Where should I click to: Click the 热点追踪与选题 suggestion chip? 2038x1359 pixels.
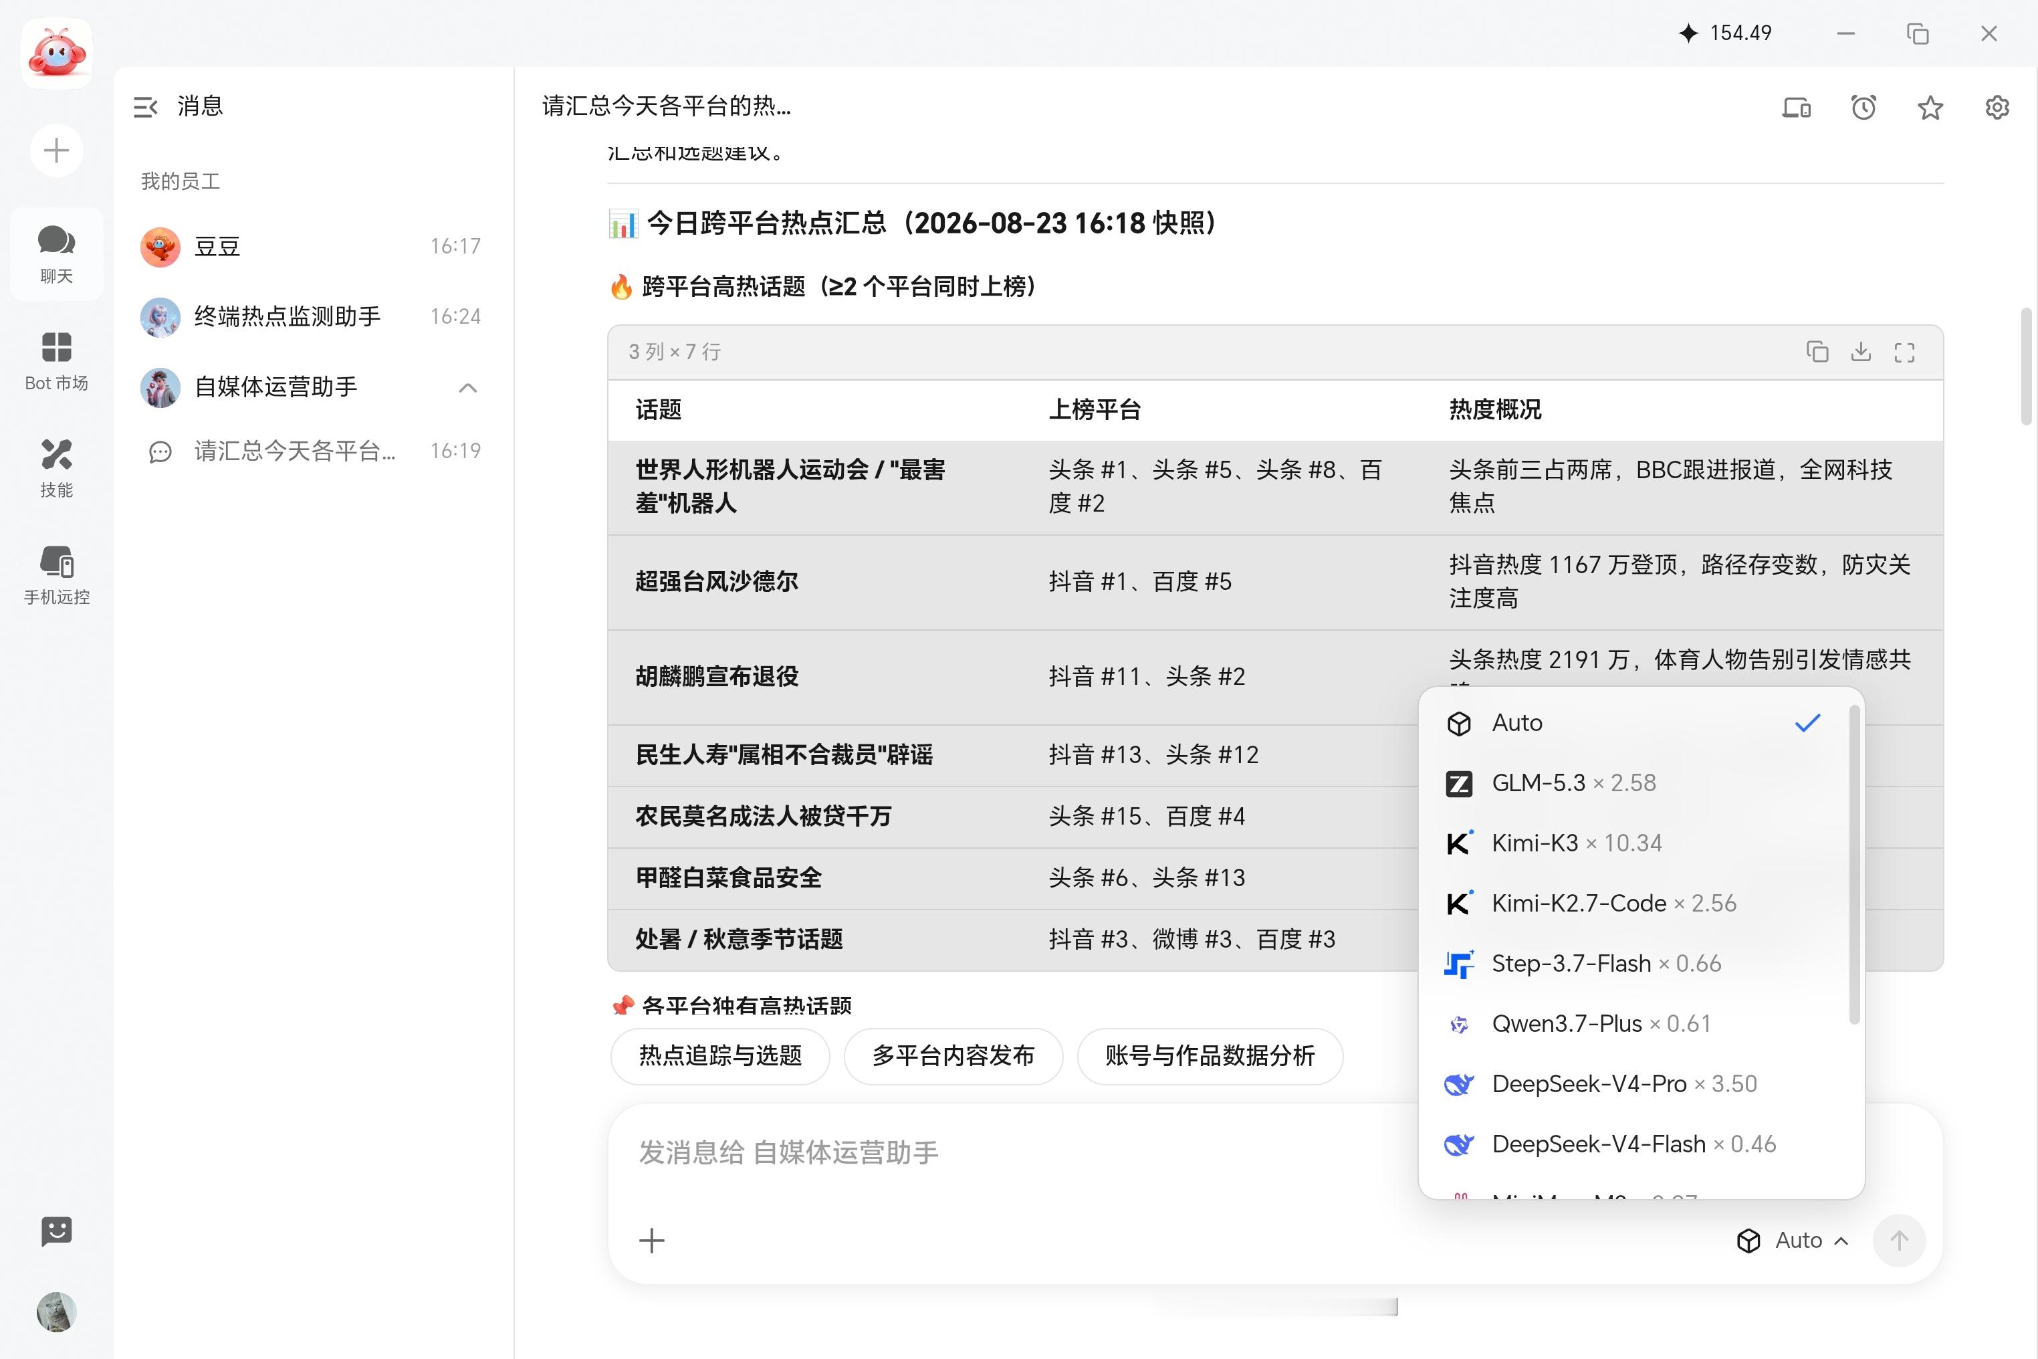pos(720,1055)
